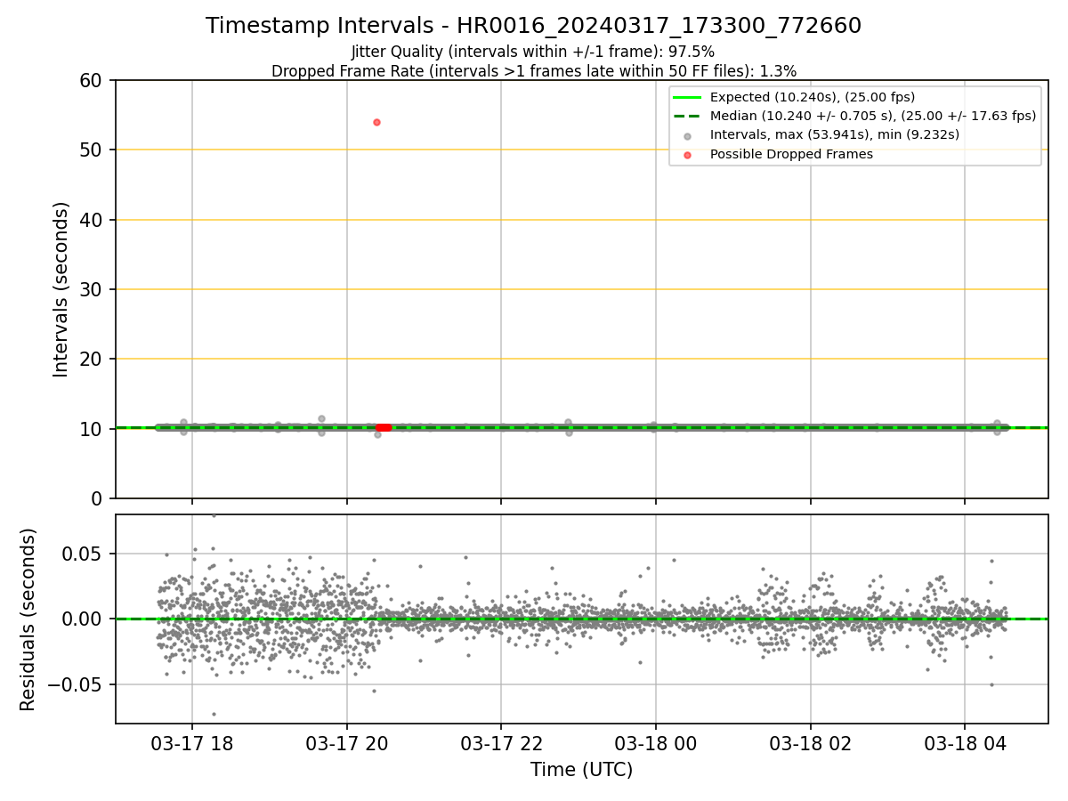Click the solid green Expected line legend sample

688,97
